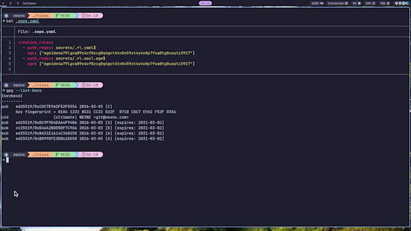Click the Bluetooth tray icon
The image size is (411, 231).
coord(400,4)
